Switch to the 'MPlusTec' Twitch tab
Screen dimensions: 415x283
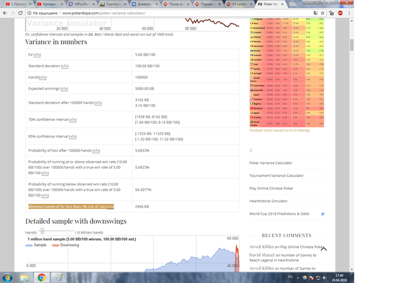81,4
